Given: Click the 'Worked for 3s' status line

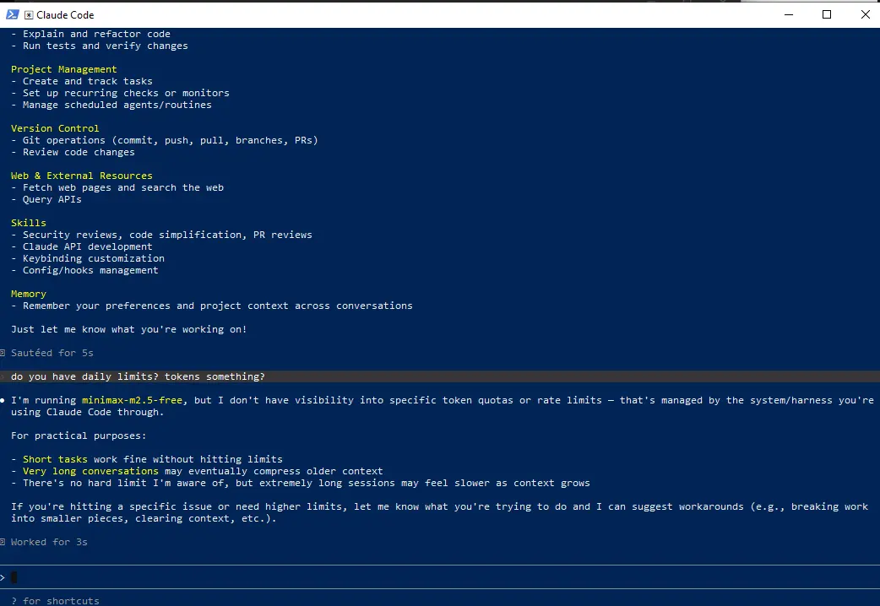Looking at the screenshot, I should (49, 542).
